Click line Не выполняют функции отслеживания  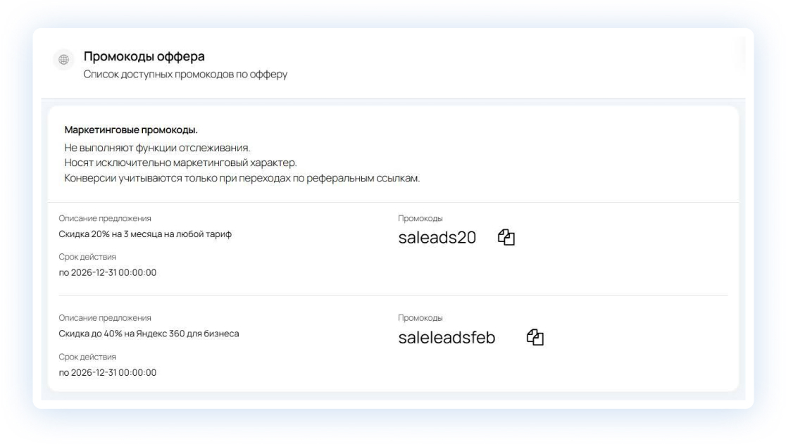click(x=157, y=148)
